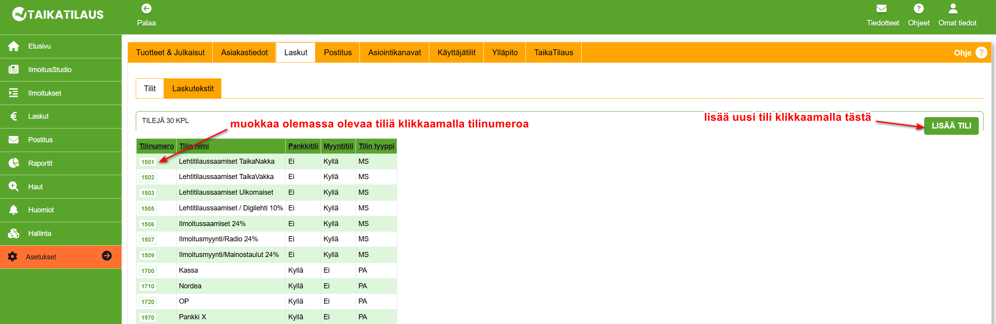Image resolution: width=996 pixels, height=324 pixels.
Task: Select the Käyttäjätilit tab
Action: point(456,52)
